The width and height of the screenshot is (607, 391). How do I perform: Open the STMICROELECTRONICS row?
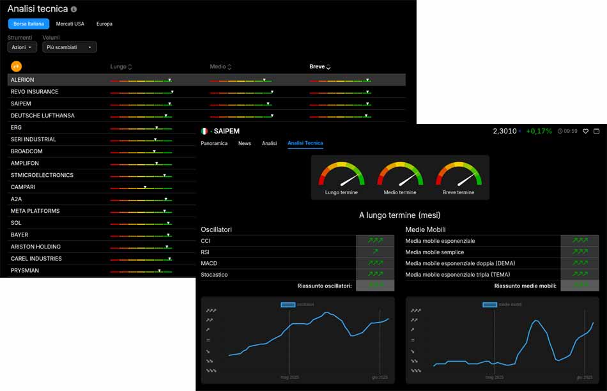[x=102, y=175]
